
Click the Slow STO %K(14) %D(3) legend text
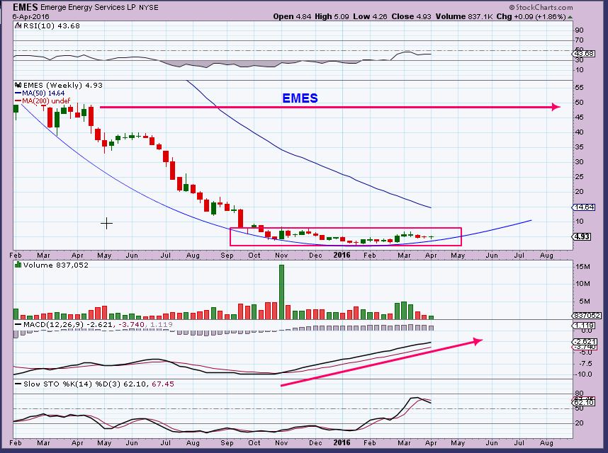click(x=99, y=384)
